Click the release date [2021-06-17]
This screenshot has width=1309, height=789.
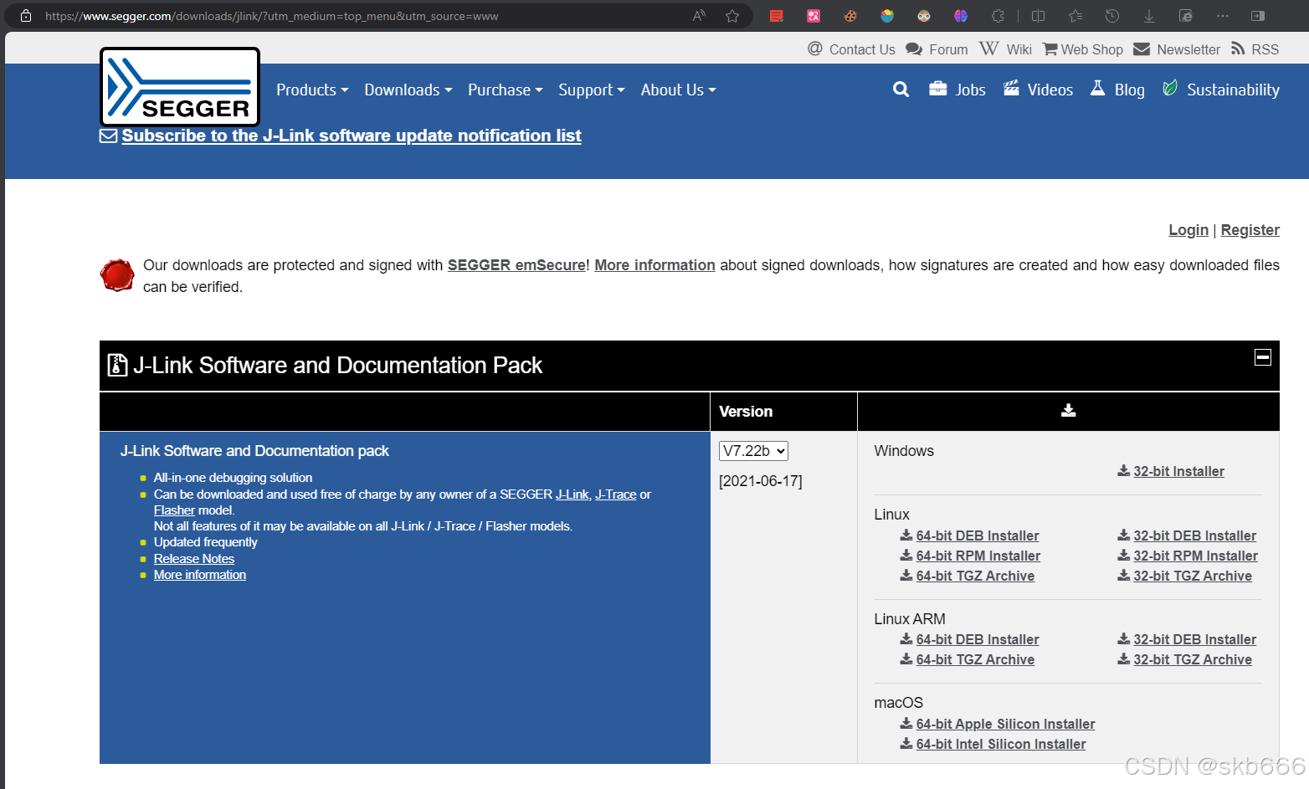(x=761, y=481)
